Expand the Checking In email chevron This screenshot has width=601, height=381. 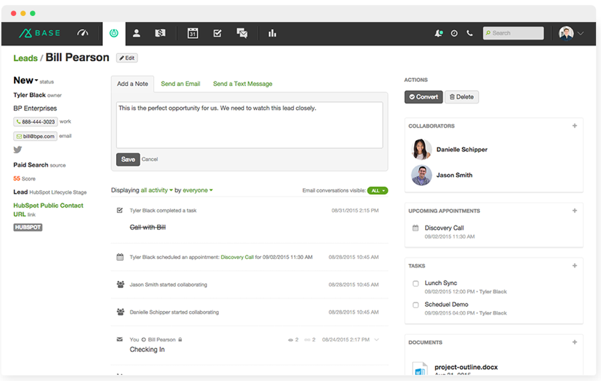[377, 339]
